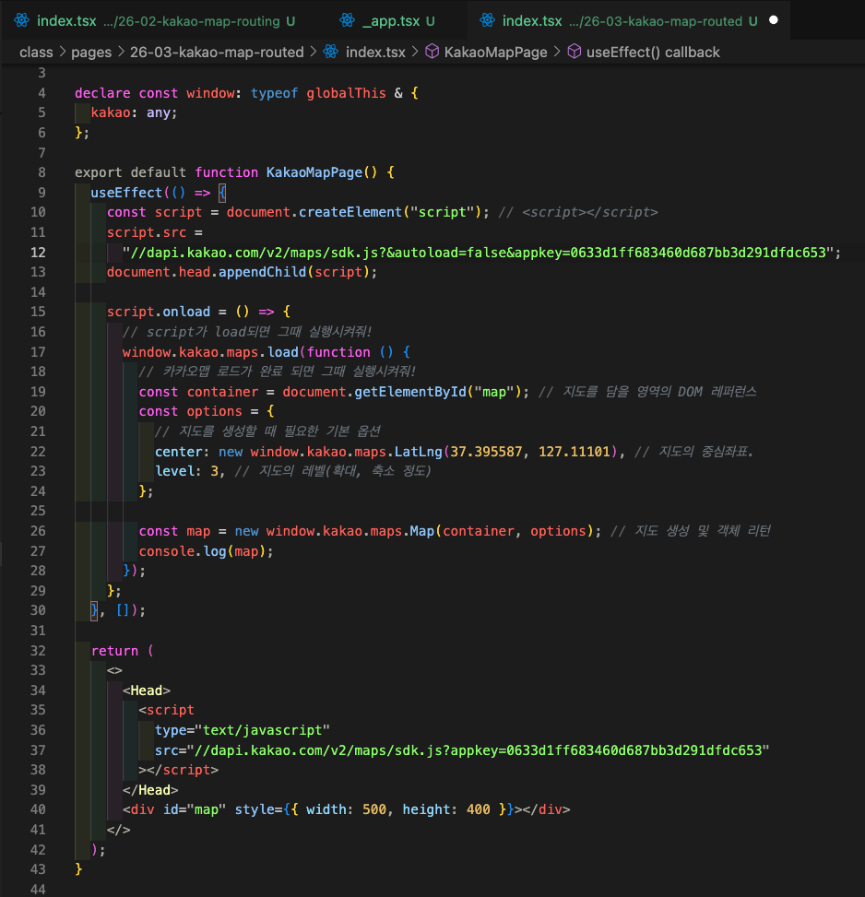Click 'onload' on line 15
This screenshot has height=897, width=865.
[186, 312]
